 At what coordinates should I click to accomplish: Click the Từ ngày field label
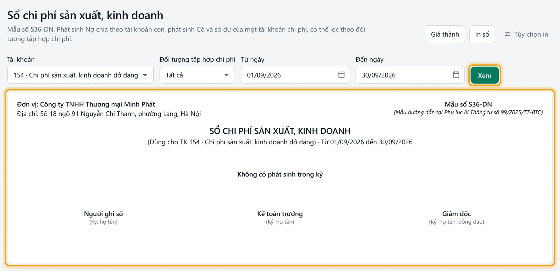pos(253,59)
